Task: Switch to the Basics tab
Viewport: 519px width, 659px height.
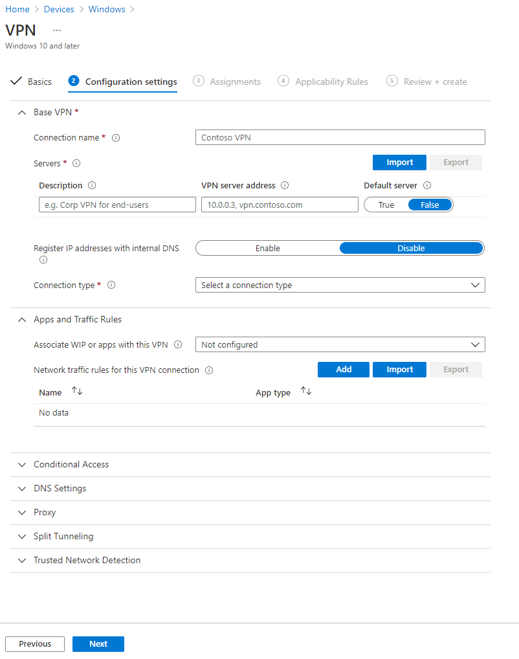Action: tap(40, 82)
